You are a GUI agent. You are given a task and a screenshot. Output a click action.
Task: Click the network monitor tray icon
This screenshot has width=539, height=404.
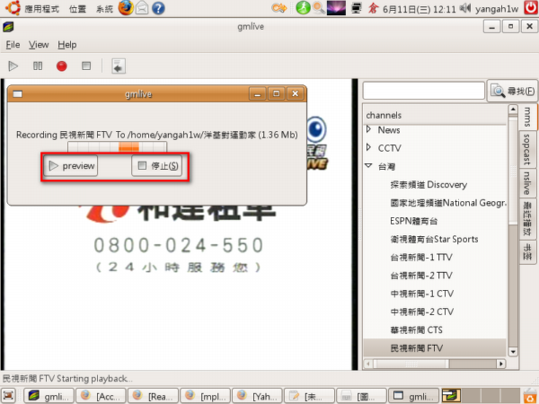click(357, 8)
